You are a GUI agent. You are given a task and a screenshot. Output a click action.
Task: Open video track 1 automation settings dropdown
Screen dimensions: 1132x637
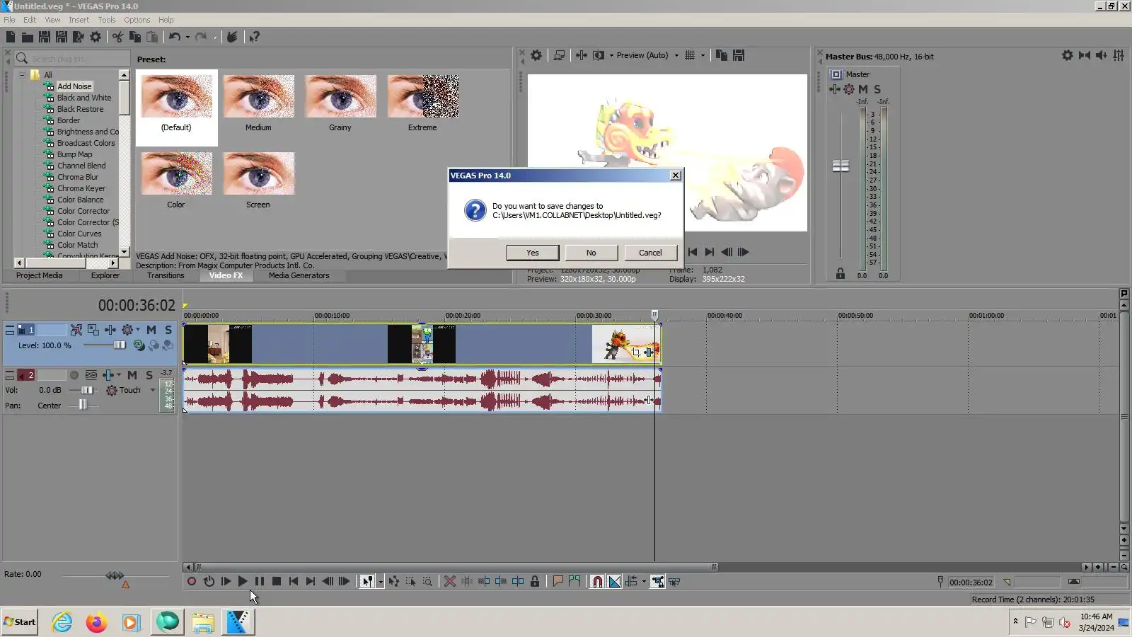(138, 330)
